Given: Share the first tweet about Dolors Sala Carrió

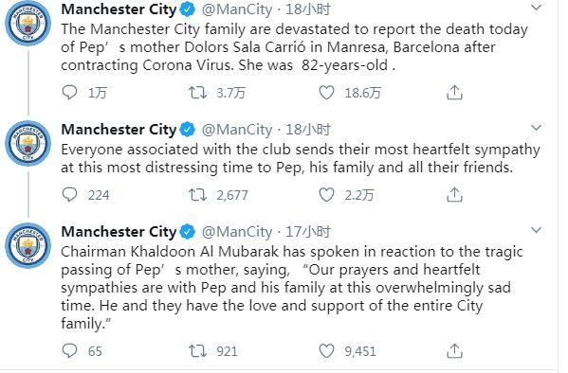Looking at the screenshot, I should [454, 93].
